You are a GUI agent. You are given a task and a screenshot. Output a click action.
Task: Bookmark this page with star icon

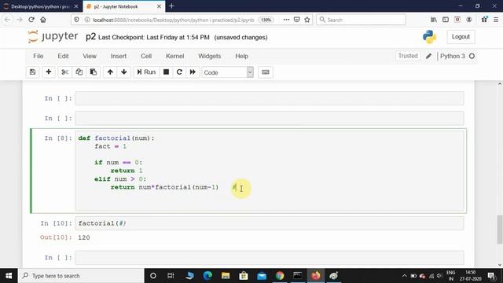pyautogui.click(x=307, y=20)
